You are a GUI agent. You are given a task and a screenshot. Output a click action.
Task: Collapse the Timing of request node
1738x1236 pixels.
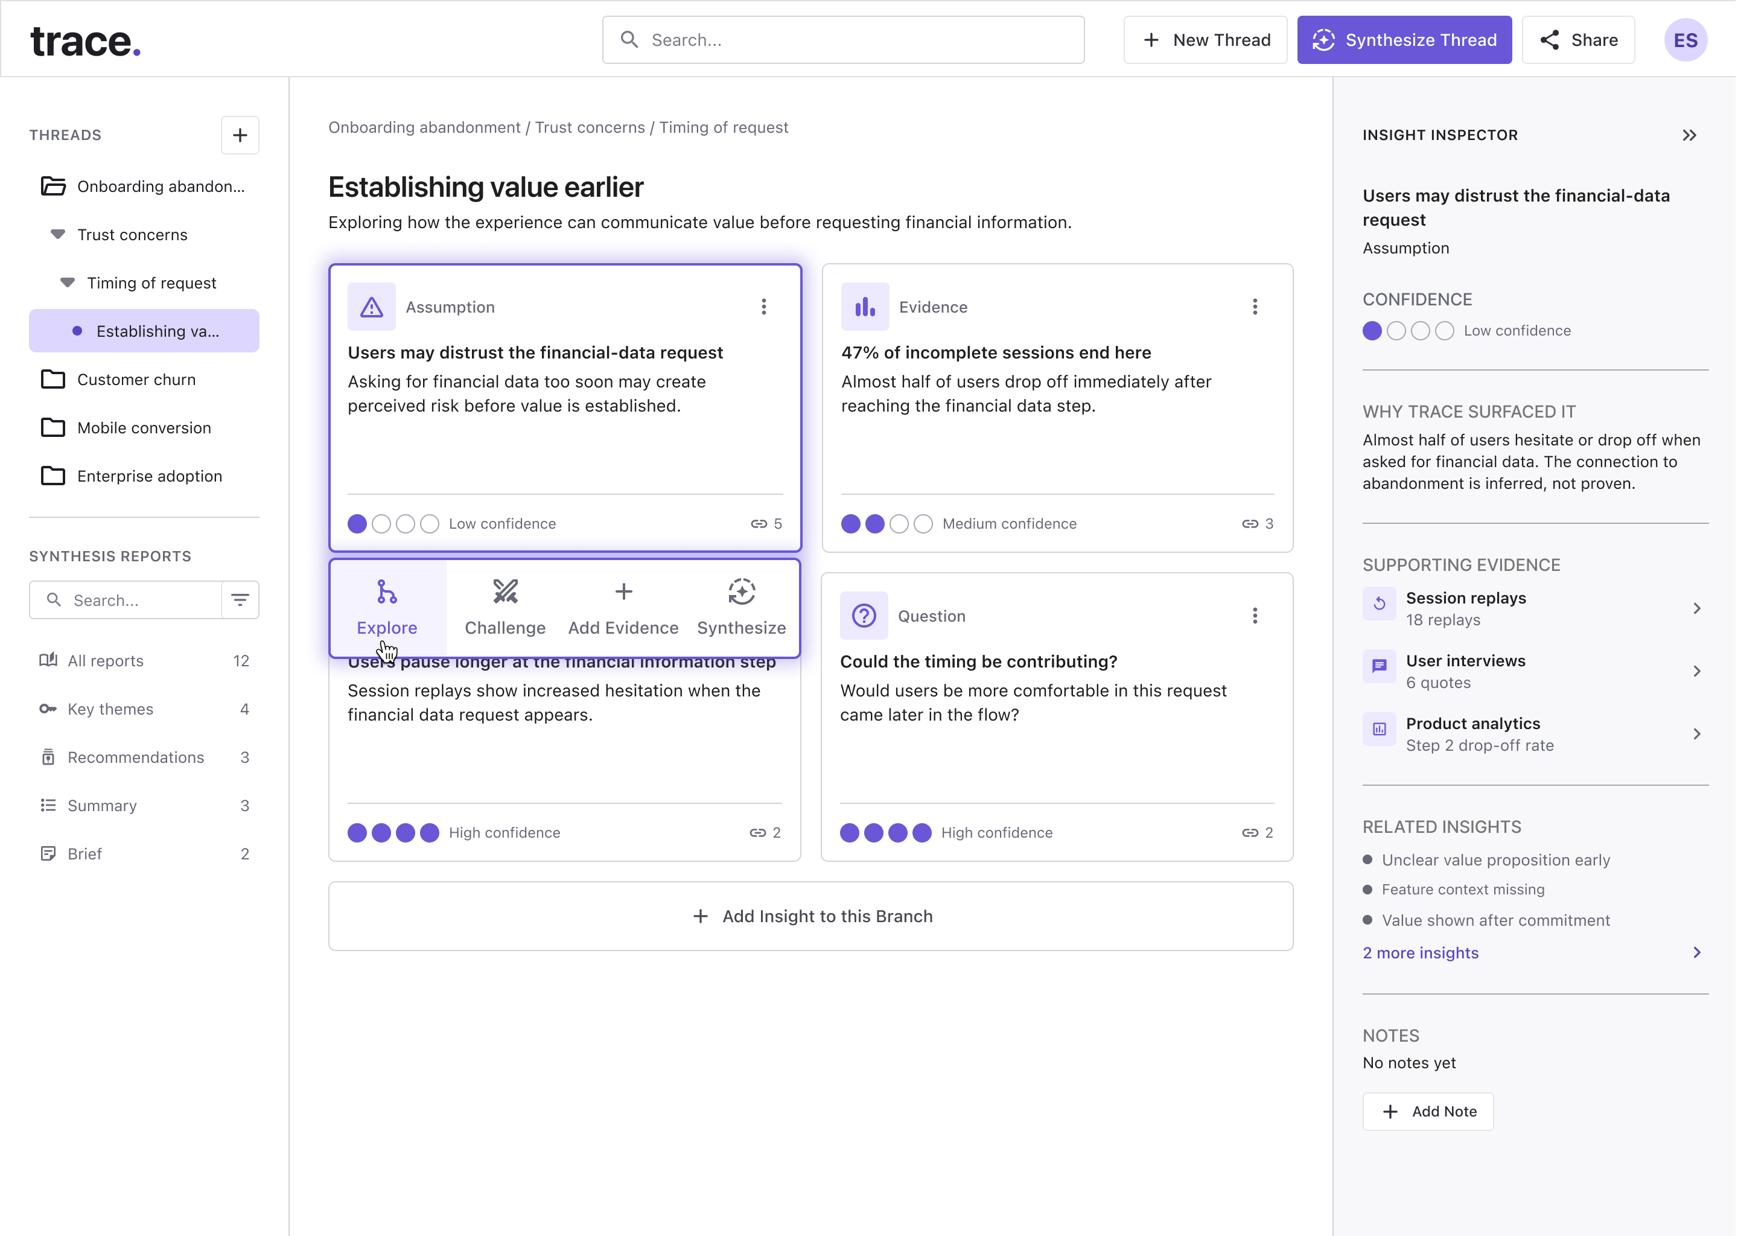coord(68,282)
